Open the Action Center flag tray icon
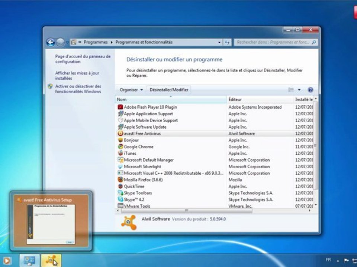This screenshot has width=357, height=267. (346, 260)
